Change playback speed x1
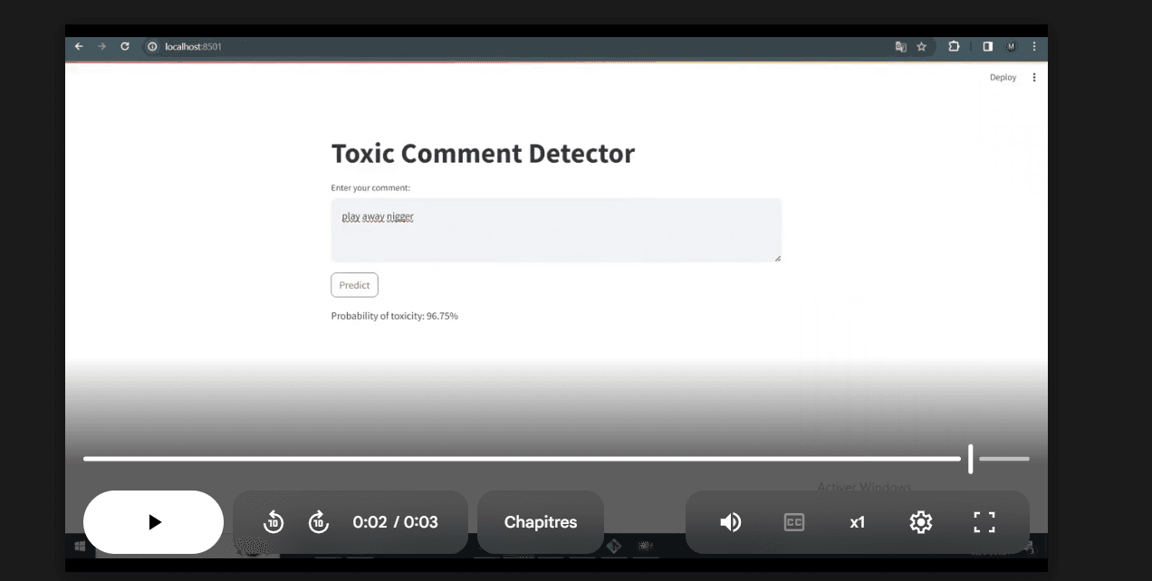This screenshot has height=581, width=1152. pos(858,522)
